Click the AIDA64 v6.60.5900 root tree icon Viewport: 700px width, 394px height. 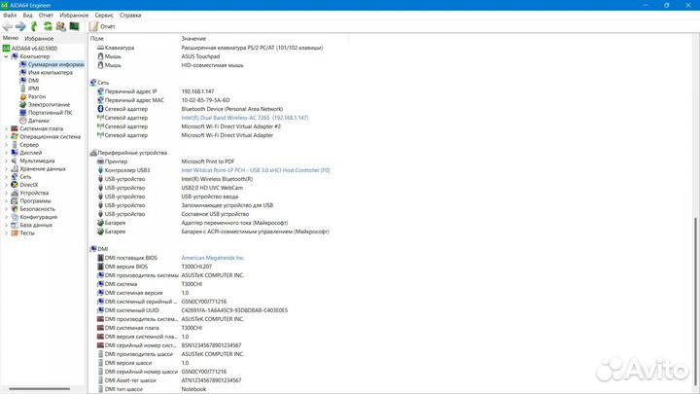(x=6, y=49)
